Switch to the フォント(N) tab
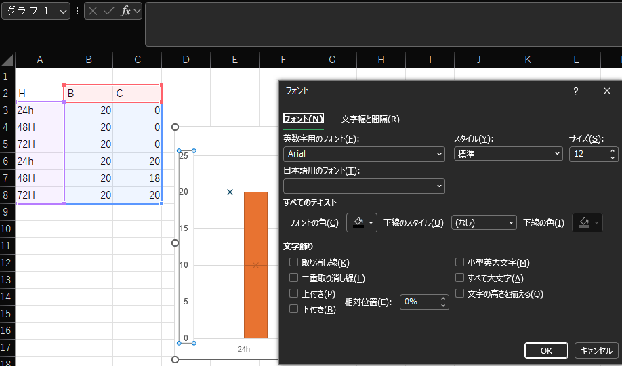The width and height of the screenshot is (622, 366). 304,119
